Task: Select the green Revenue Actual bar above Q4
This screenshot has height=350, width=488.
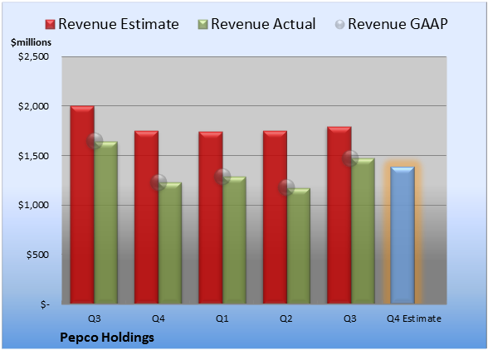Action: point(170,243)
